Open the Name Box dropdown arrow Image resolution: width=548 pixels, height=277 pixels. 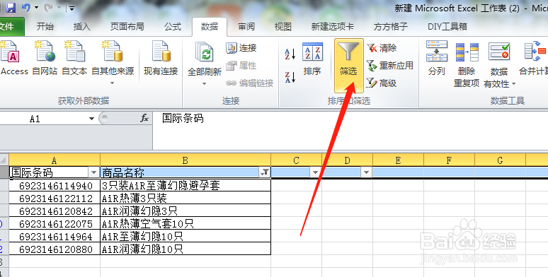pos(91,119)
